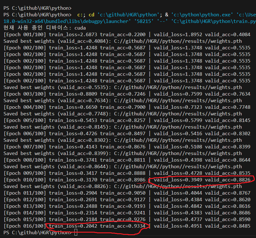
Task: Click the '[Epoch 006/100]' label
Action: click(25, 134)
